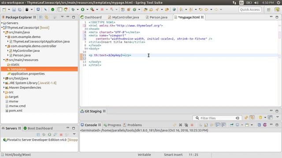The height and width of the screenshot is (158, 282).
Task: Select MyController.java in Package Explorer
Action: coord(26,51)
